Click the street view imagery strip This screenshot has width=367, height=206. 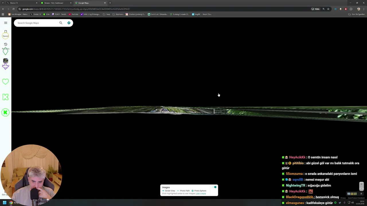pyautogui.click(x=189, y=112)
